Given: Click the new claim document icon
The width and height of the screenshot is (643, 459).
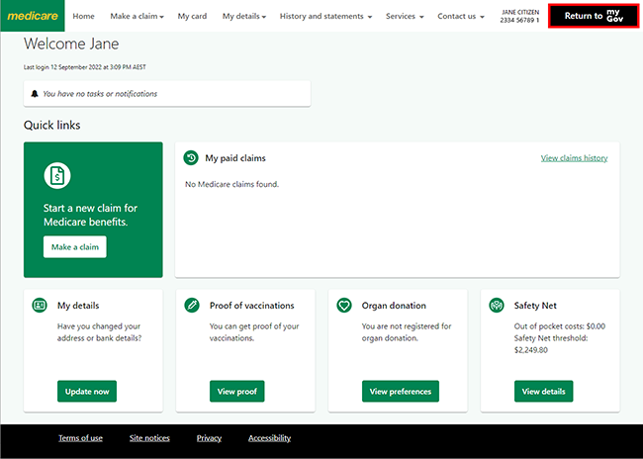Looking at the screenshot, I should click(x=57, y=176).
